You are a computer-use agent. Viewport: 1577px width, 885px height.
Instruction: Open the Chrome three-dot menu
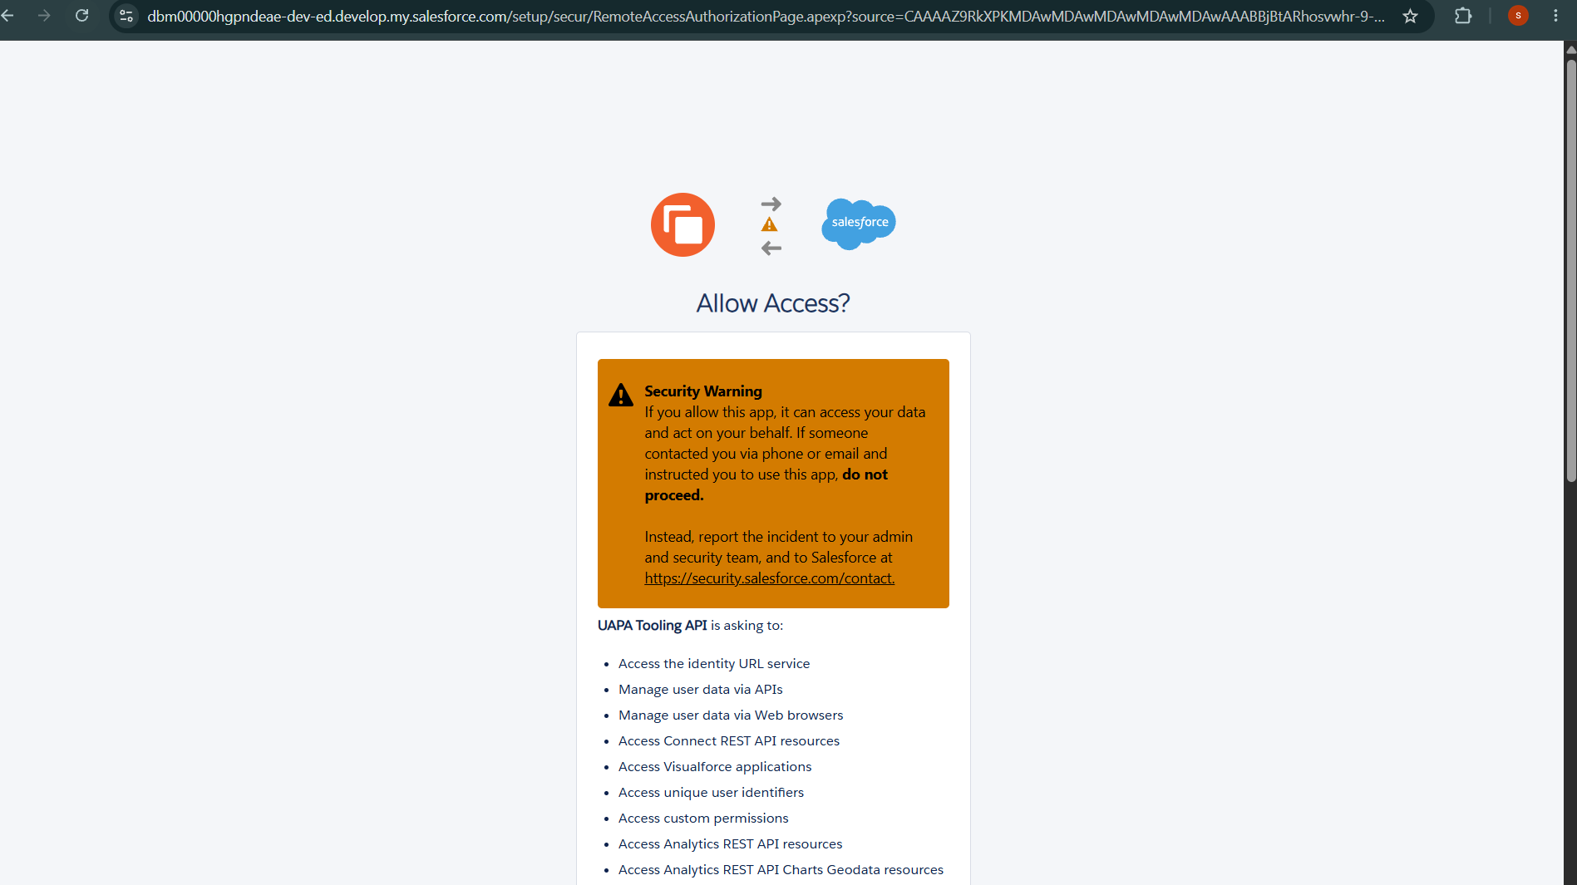tap(1555, 16)
